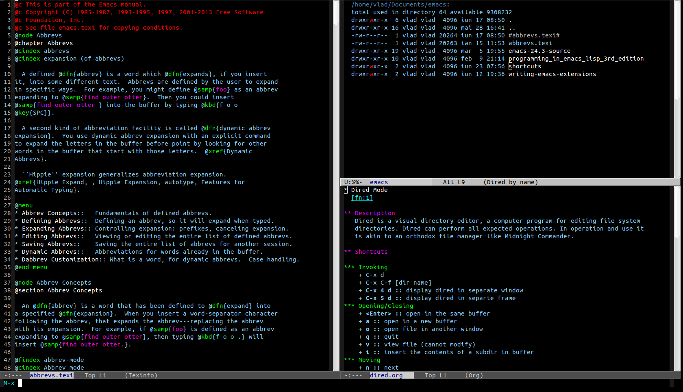Click the M-x minibuffer prompt input
This screenshot has height=392, width=683.
pos(20,383)
